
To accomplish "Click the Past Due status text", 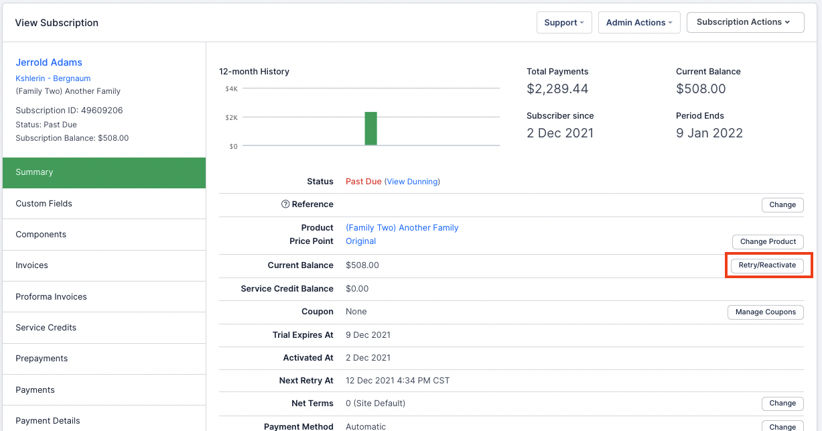I will coord(364,182).
